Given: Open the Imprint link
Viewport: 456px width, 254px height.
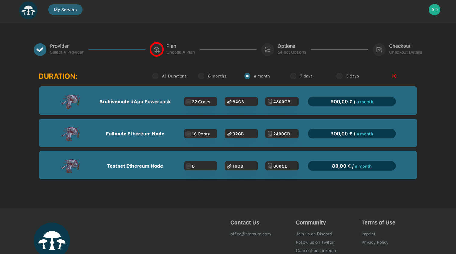Looking at the screenshot, I should point(368,234).
